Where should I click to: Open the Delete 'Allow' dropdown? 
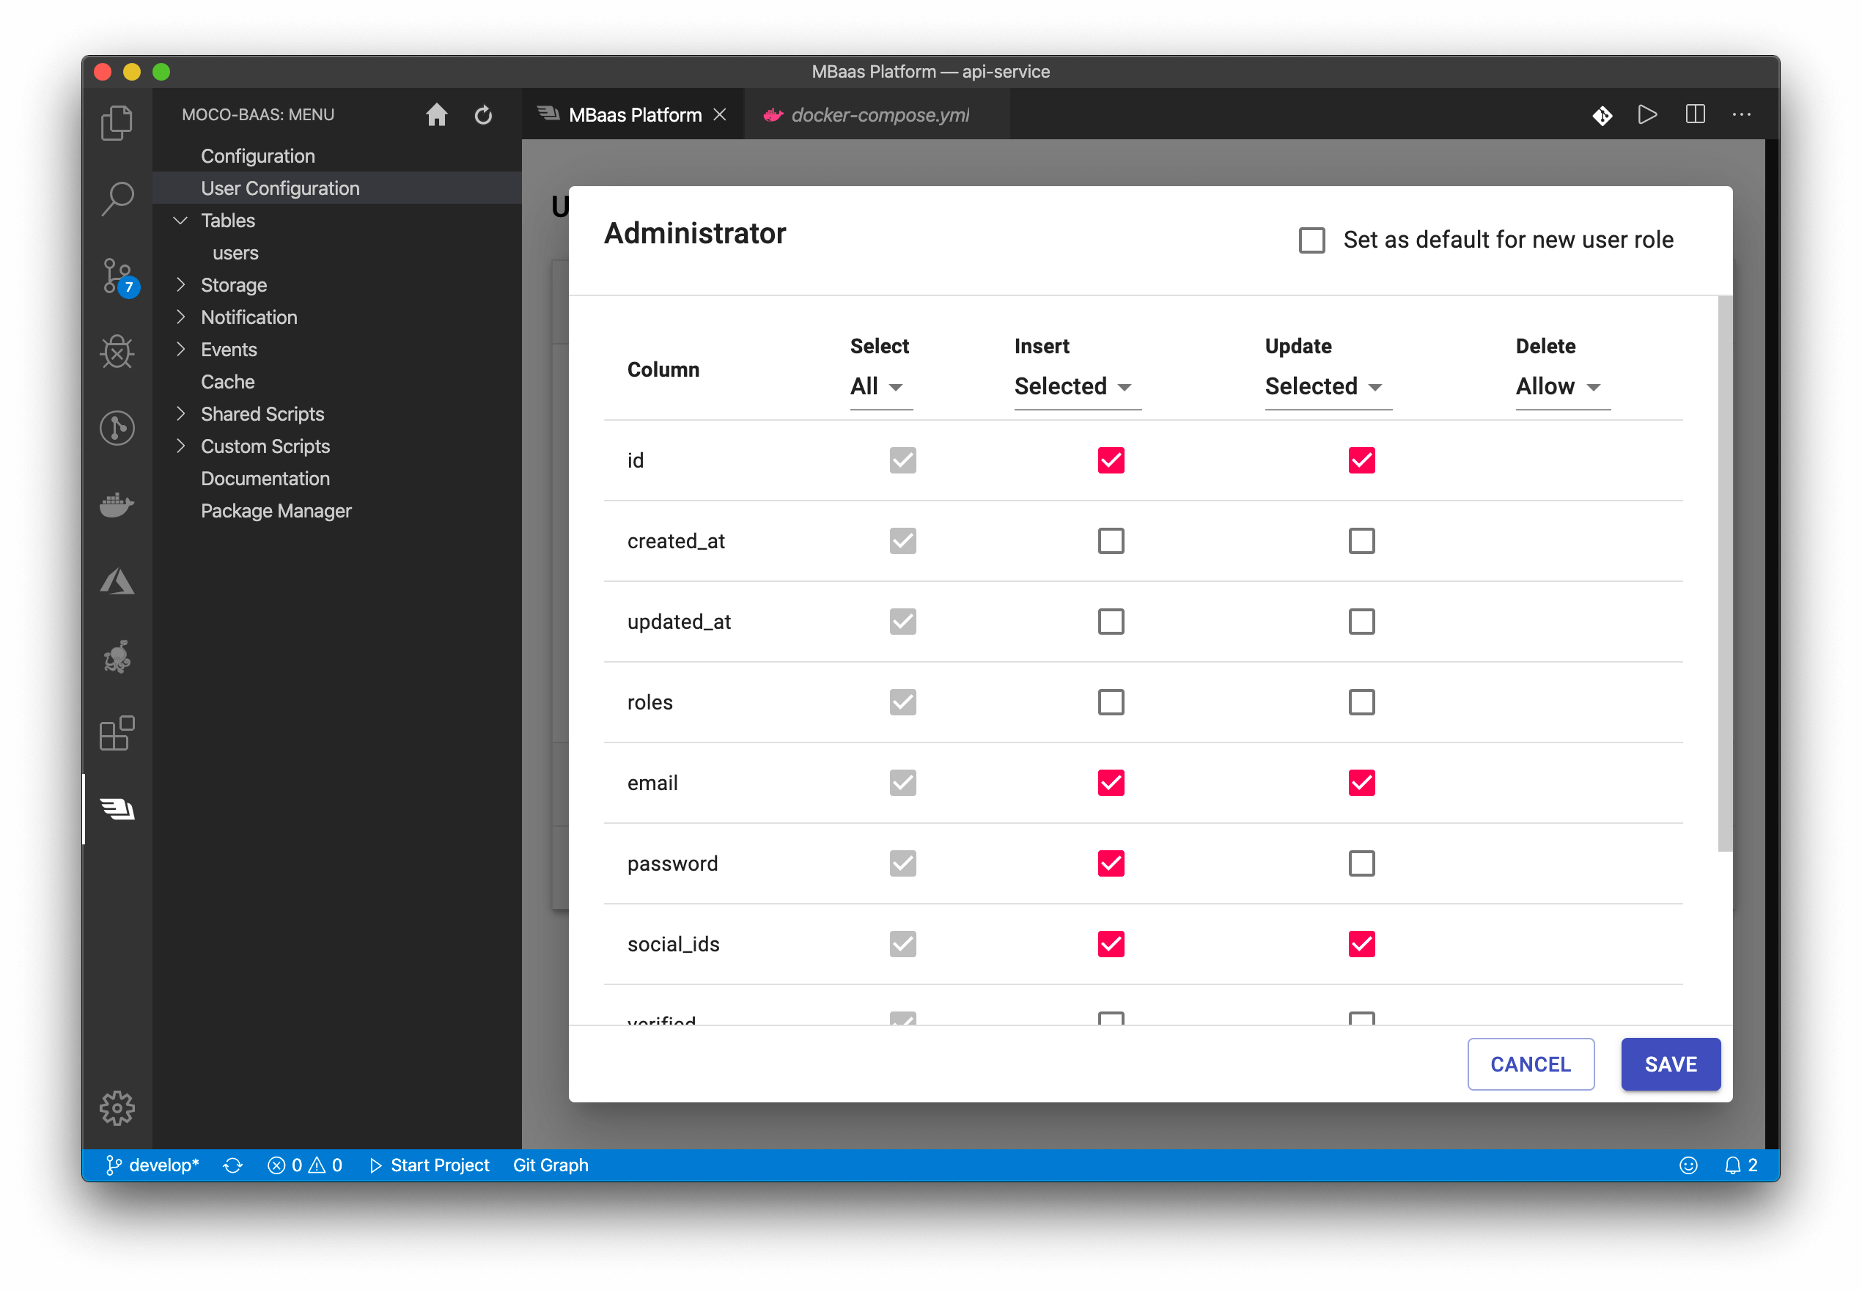pos(1560,387)
